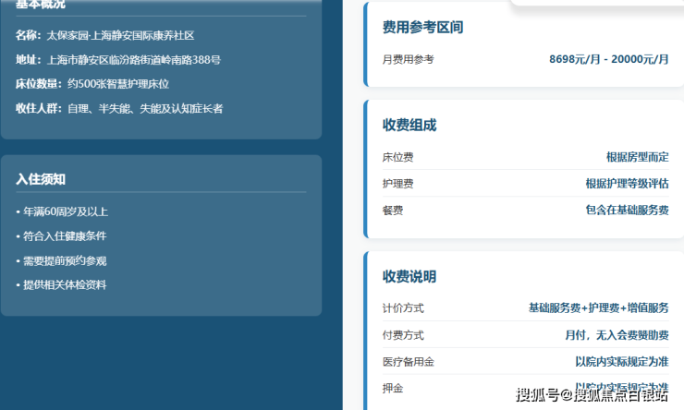
Task: Click the 计价方式 row label
Action: coord(403,308)
